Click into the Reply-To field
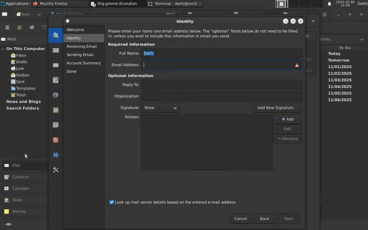The image size is (368, 230). (221, 85)
